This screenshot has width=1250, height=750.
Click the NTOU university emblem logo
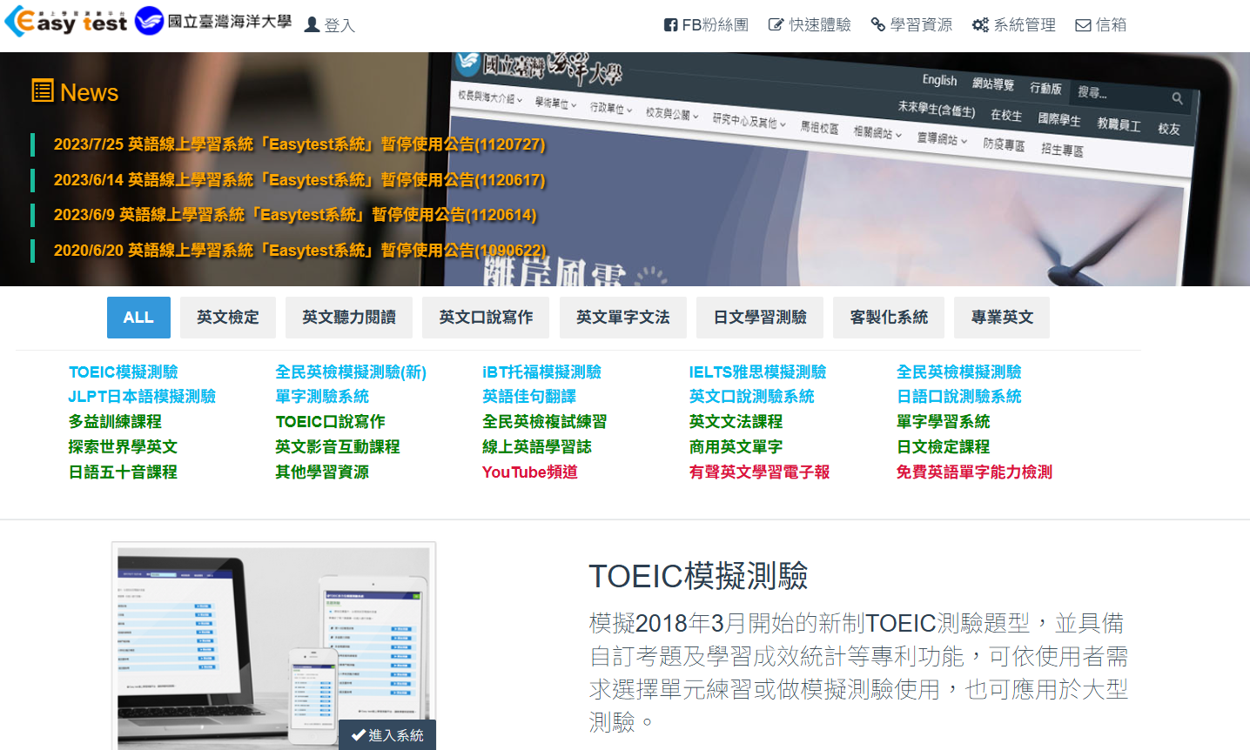point(150,21)
